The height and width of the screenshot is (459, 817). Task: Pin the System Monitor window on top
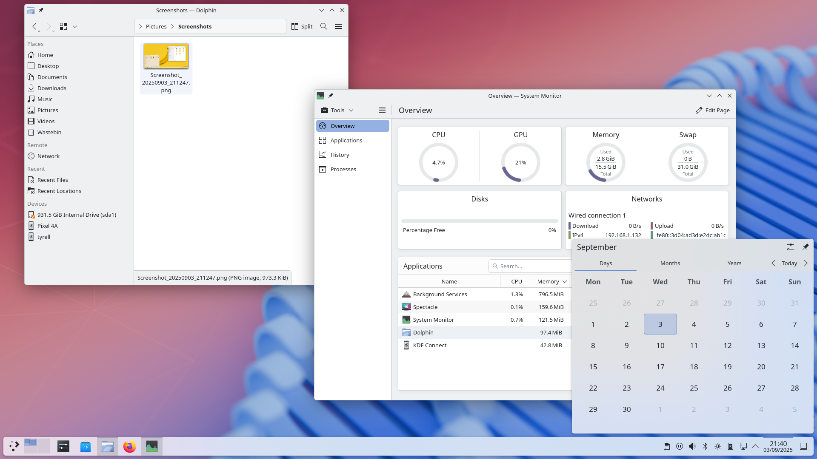coord(331,96)
